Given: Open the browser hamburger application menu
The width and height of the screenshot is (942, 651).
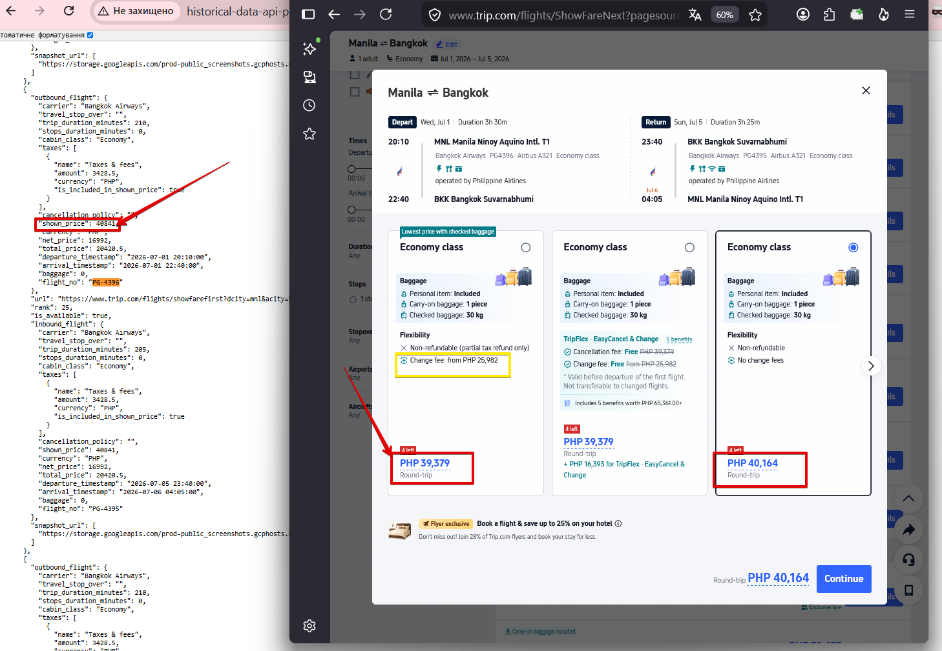Looking at the screenshot, I should (x=910, y=14).
